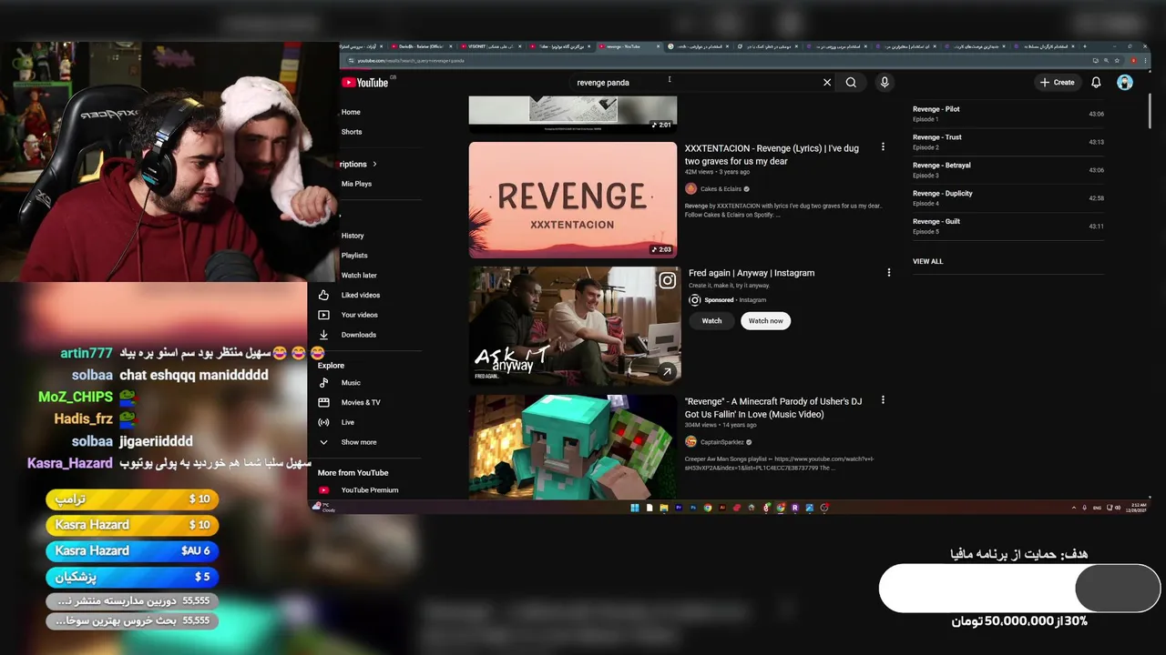Open the Minecraft Parody video title
This screenshot has width=1166, height=655.
773,408
